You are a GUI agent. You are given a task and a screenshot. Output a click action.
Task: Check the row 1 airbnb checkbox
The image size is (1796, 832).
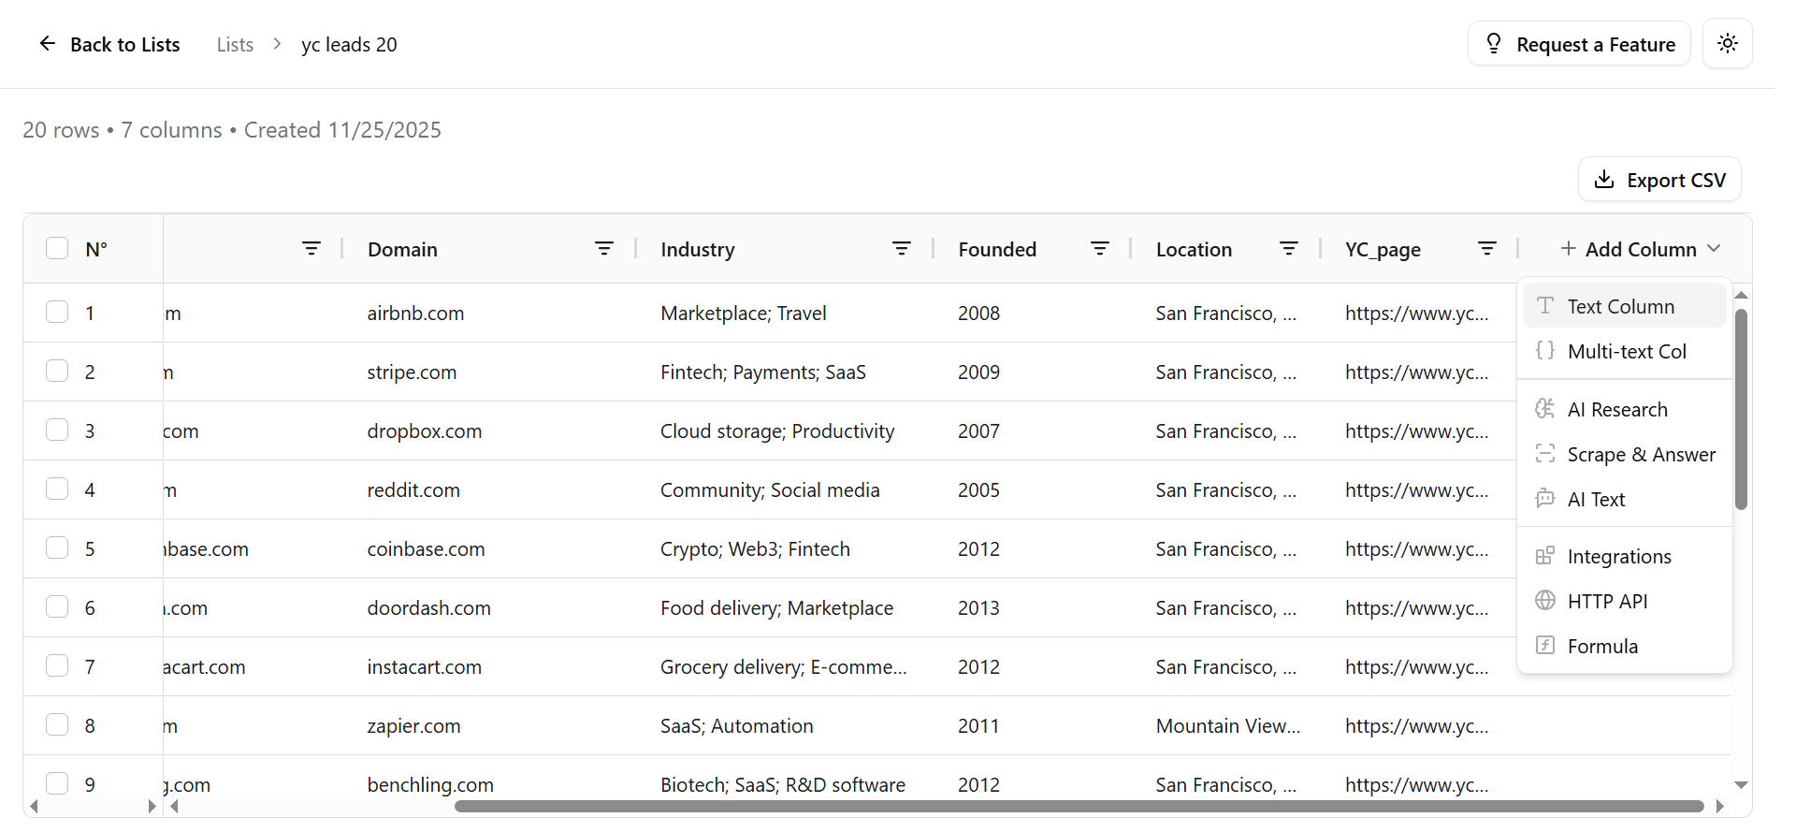[x=57, y=313]
